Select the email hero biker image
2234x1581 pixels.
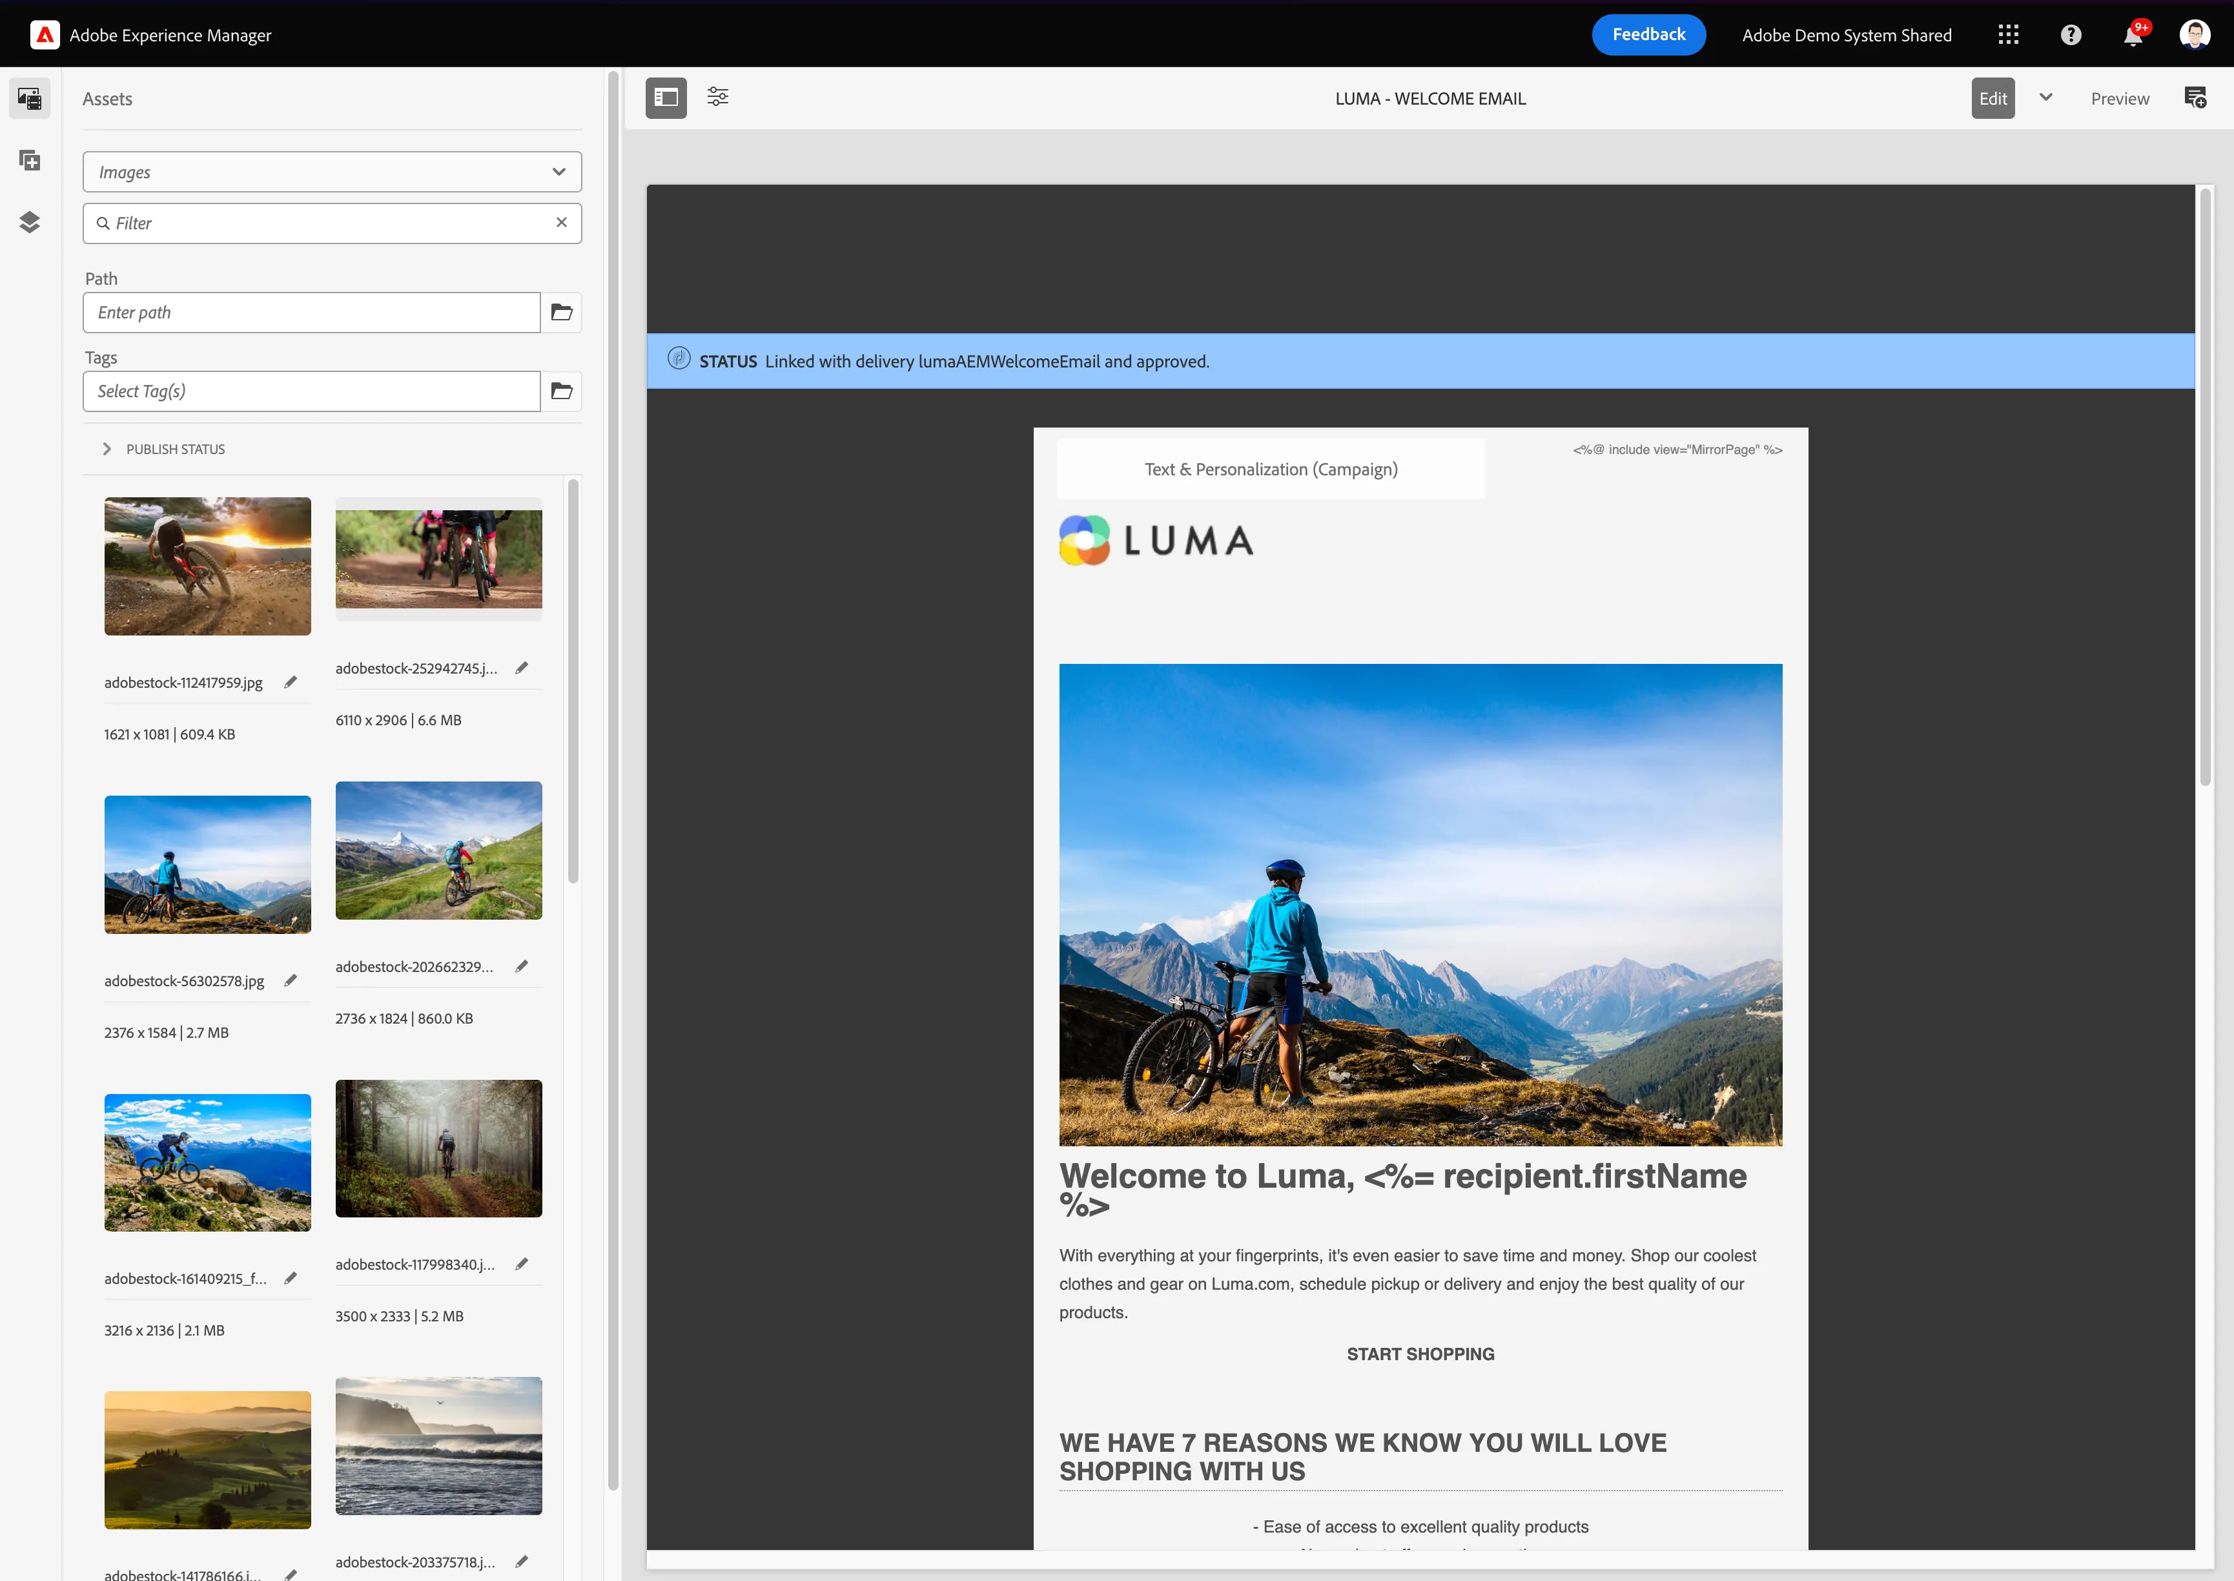coord(1420,905)
